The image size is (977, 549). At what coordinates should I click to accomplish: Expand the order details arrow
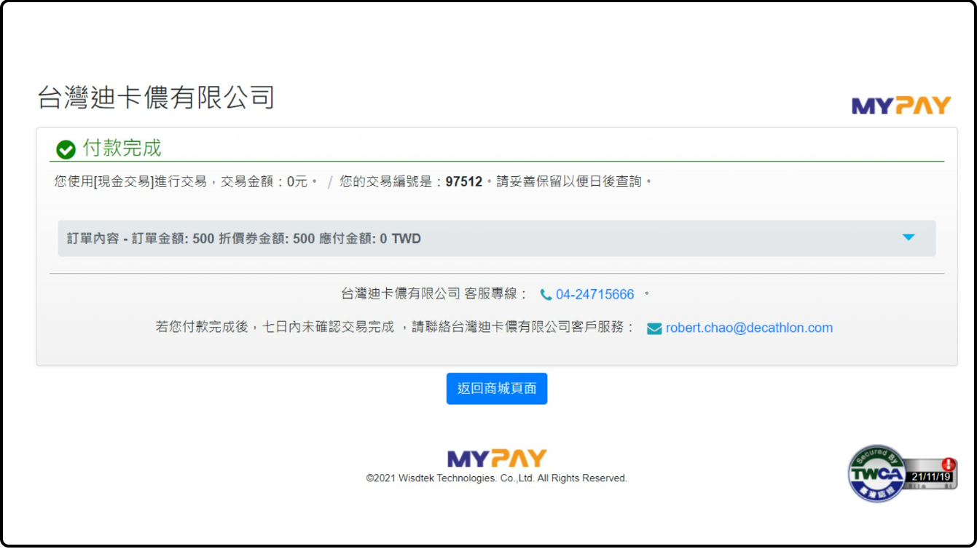[x=908, y=237]
